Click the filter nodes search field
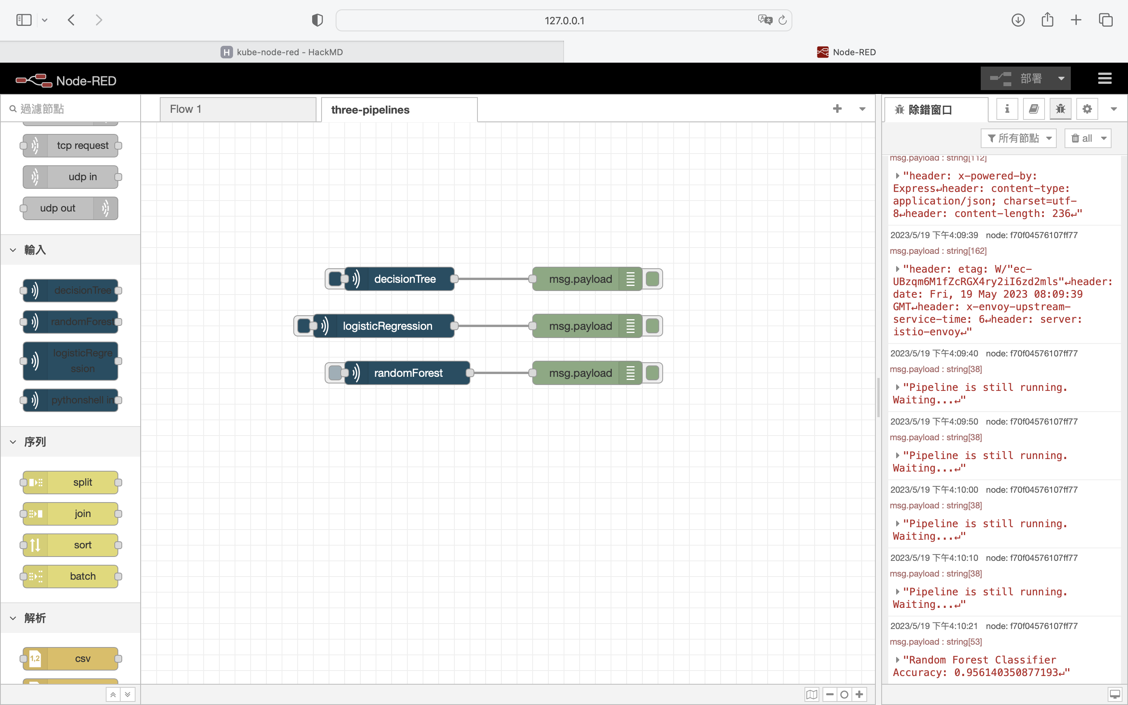The image size is (1128, 705). [x=70, y=109]
